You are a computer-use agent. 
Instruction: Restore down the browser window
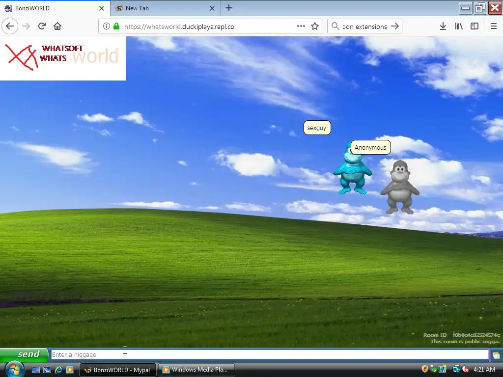pyautogui.click(x=480, y=8)
